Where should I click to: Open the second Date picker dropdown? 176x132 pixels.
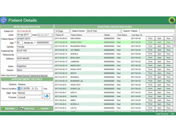click(51, 35)
